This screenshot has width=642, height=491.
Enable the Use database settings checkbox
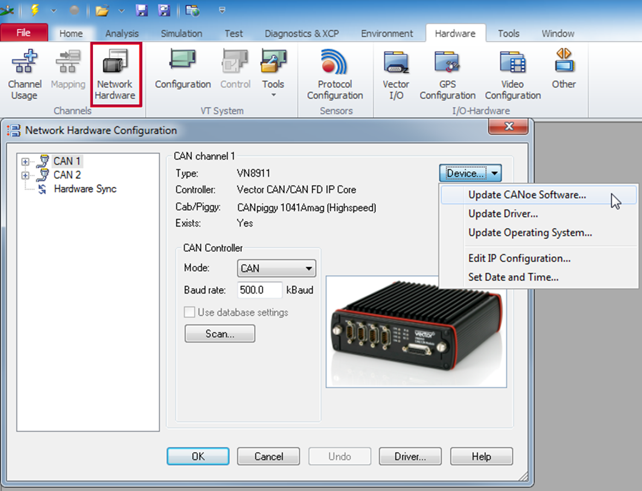click(190, 312)
